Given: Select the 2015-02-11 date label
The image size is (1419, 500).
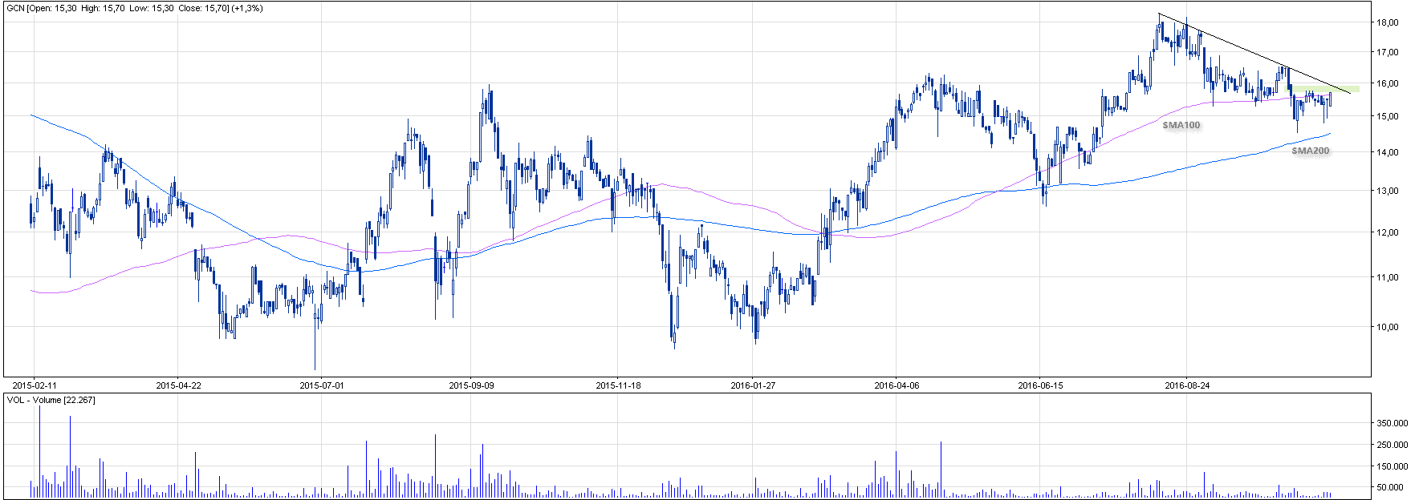Looking at the screenshot, I should coord(35,385).
